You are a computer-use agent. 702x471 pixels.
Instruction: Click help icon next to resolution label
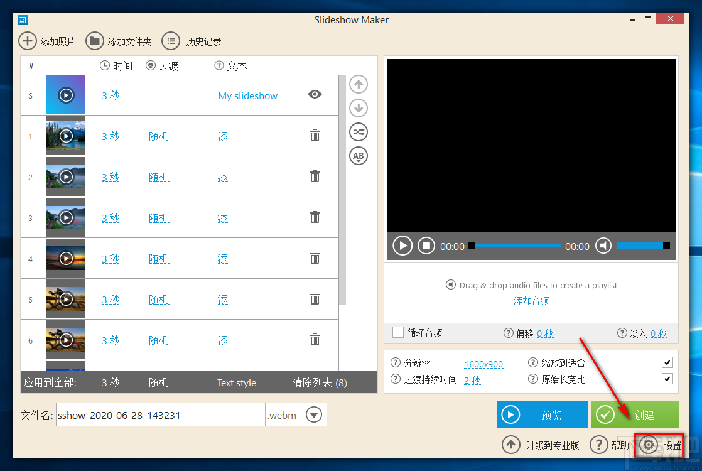point(396,362)
